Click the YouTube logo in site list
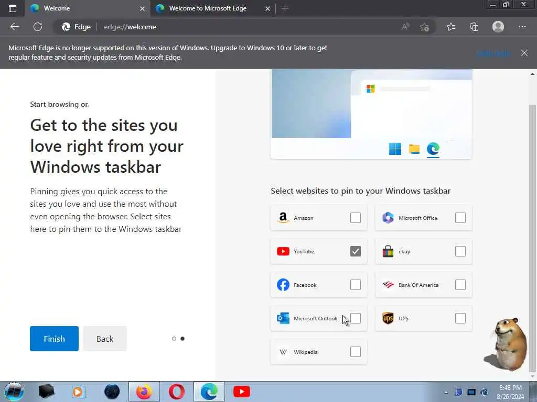The width and height of the screenshot is (537, 402). coord(283,251)
